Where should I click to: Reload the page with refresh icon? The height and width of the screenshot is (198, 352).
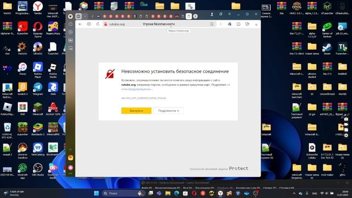click(x=98, y=24)
